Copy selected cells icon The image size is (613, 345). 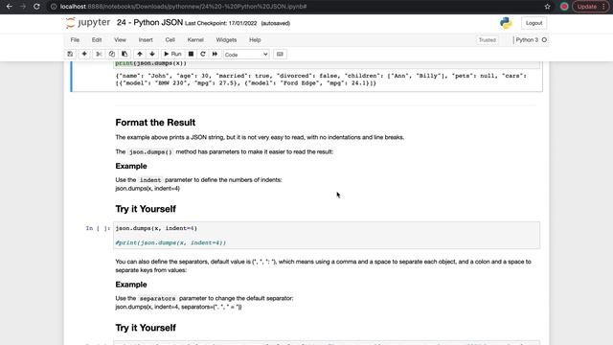112,54
